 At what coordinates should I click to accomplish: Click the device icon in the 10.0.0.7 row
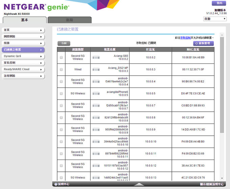(x=96, y=106)
